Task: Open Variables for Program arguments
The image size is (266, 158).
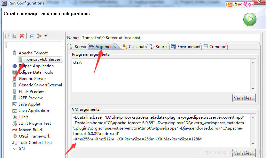Action: (244, 98)
